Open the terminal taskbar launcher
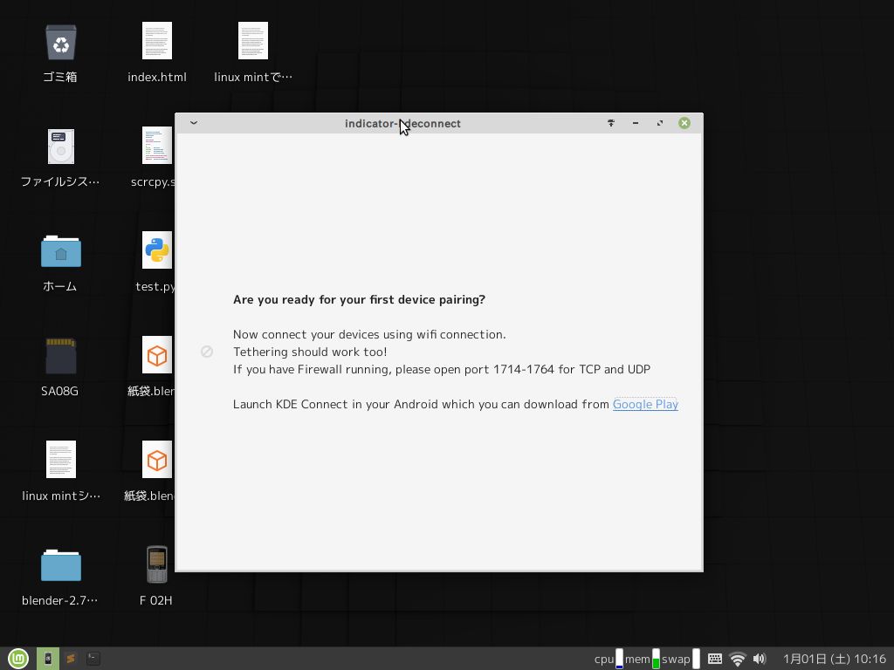 tap(93, 659)
